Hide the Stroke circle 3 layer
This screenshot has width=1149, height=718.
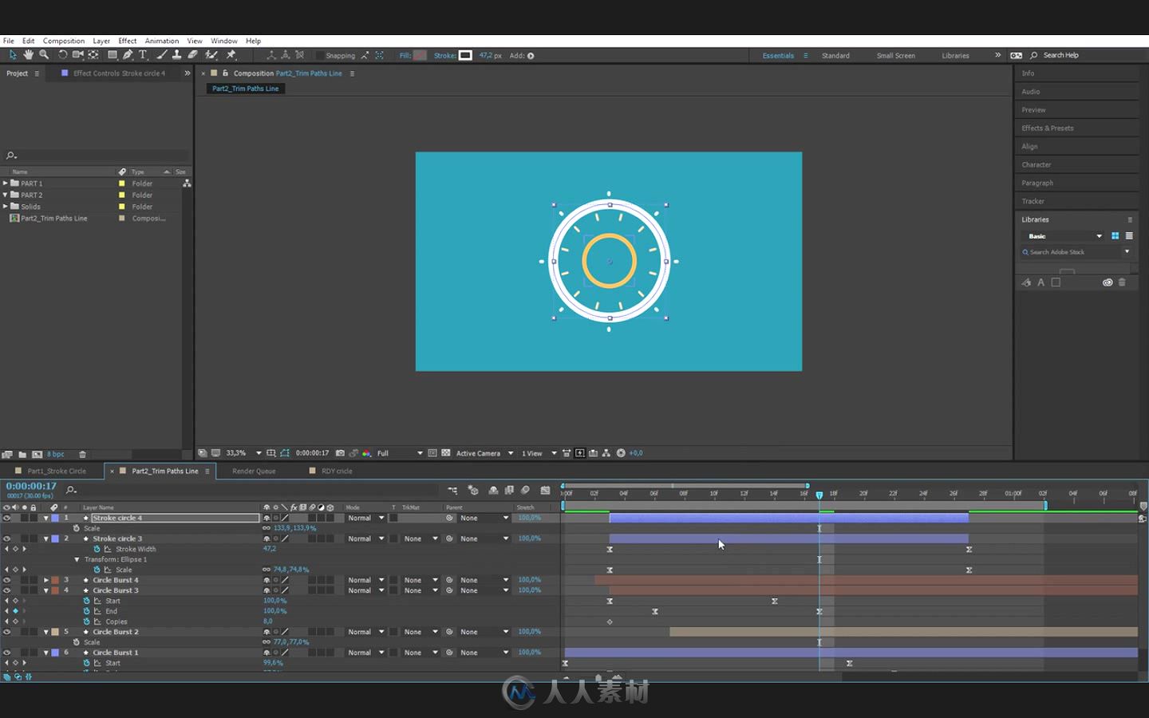coord(6,538)
